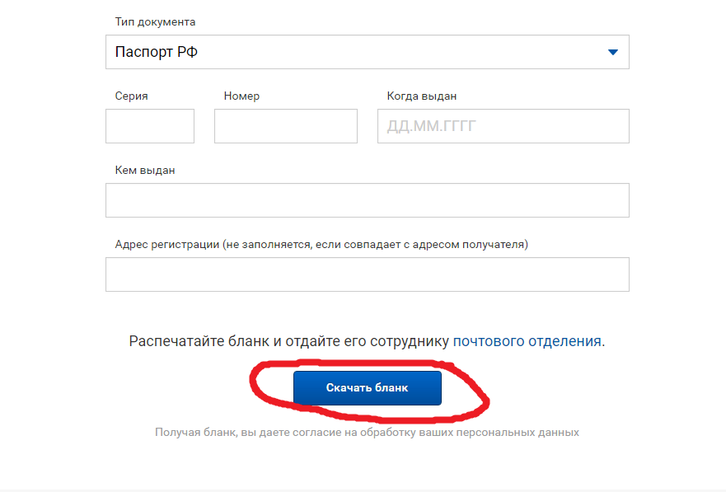Focus the Серия input field
Screen dimensions: 726x492
[150, 126]
